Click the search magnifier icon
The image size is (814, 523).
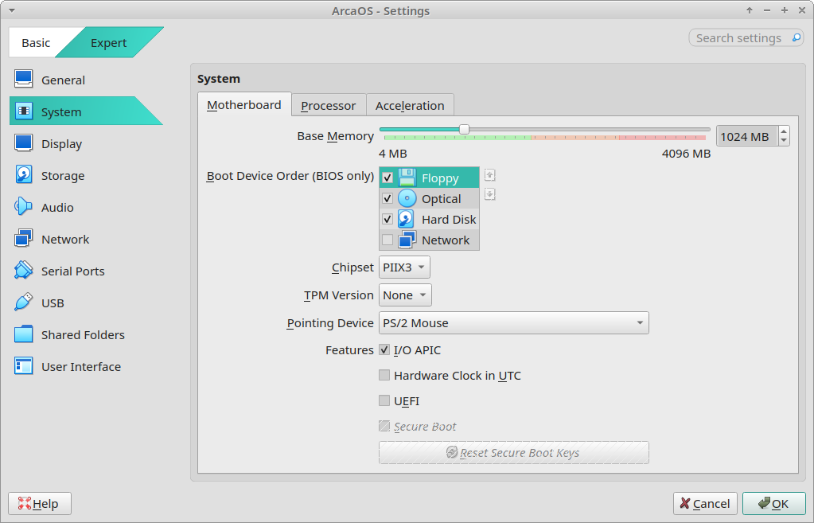796,37
